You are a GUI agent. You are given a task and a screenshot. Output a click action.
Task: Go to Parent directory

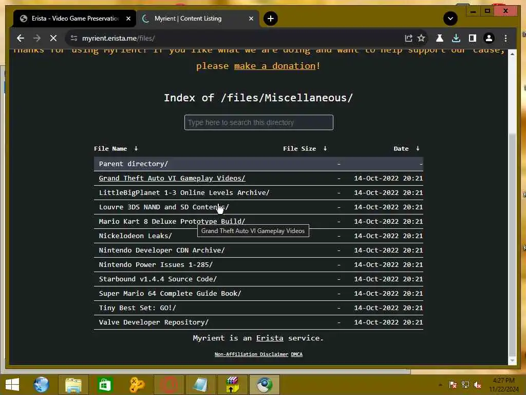pyautogui.click(x=133, y=164)
